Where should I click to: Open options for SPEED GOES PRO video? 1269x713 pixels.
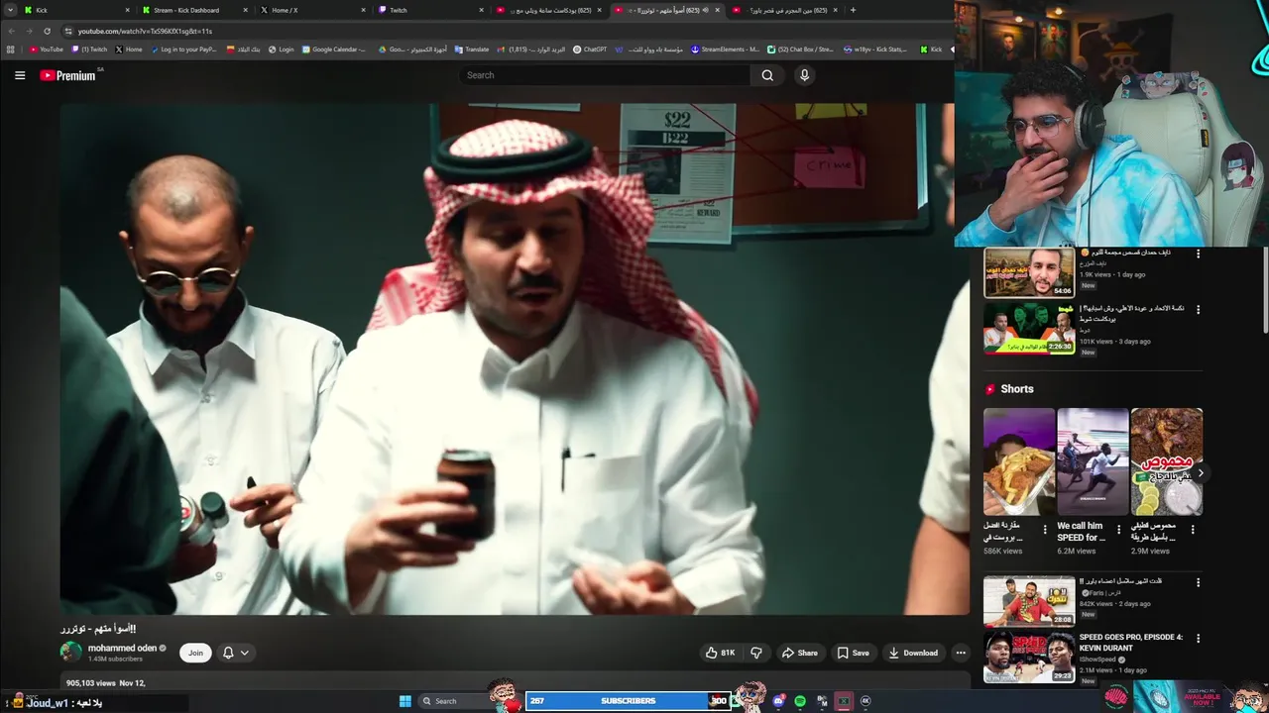tap(1198, 639)
